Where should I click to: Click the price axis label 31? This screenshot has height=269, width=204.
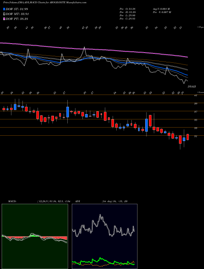[195, 136]
